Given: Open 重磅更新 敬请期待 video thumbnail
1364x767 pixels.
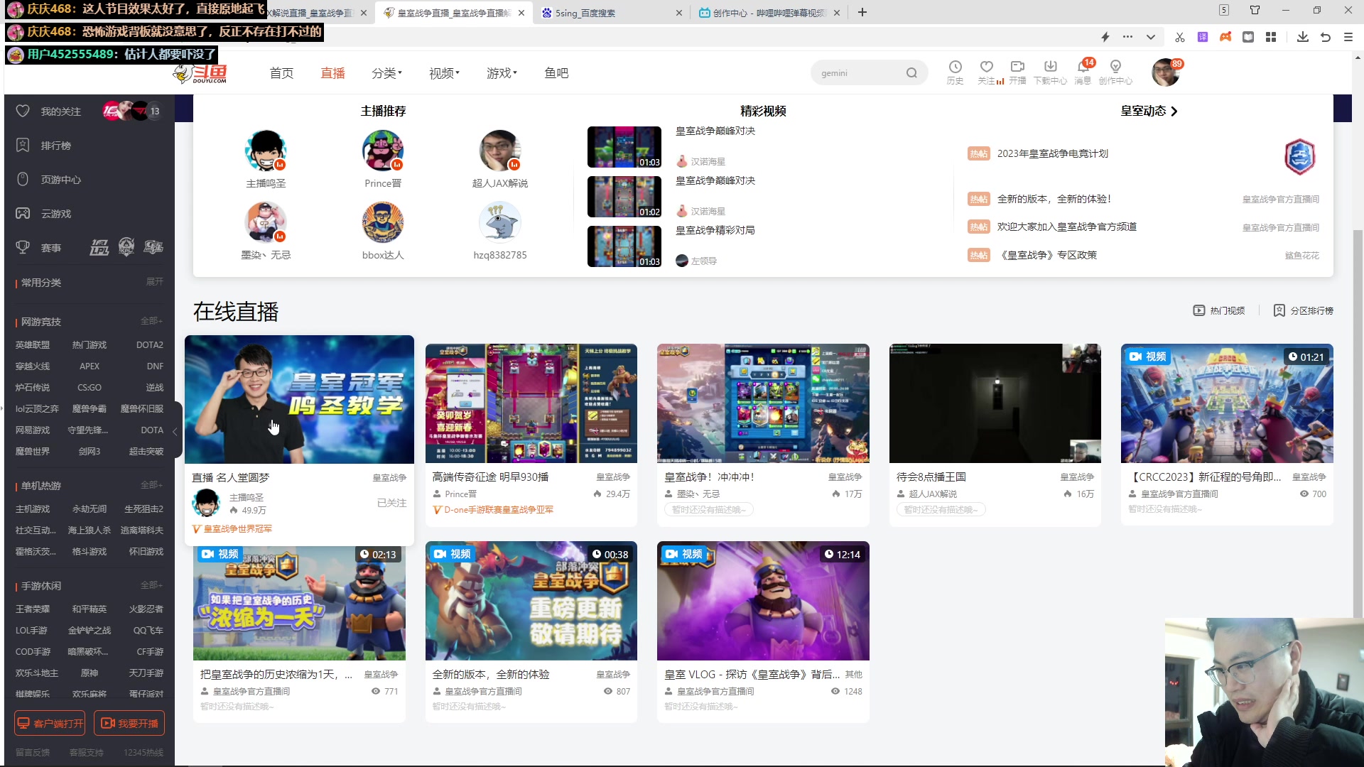Looking at the screenshot, I should click(x=531, y=601).
